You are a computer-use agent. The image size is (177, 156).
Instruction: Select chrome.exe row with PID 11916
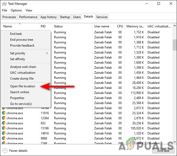pyautogui.click(x=87, y=113)
